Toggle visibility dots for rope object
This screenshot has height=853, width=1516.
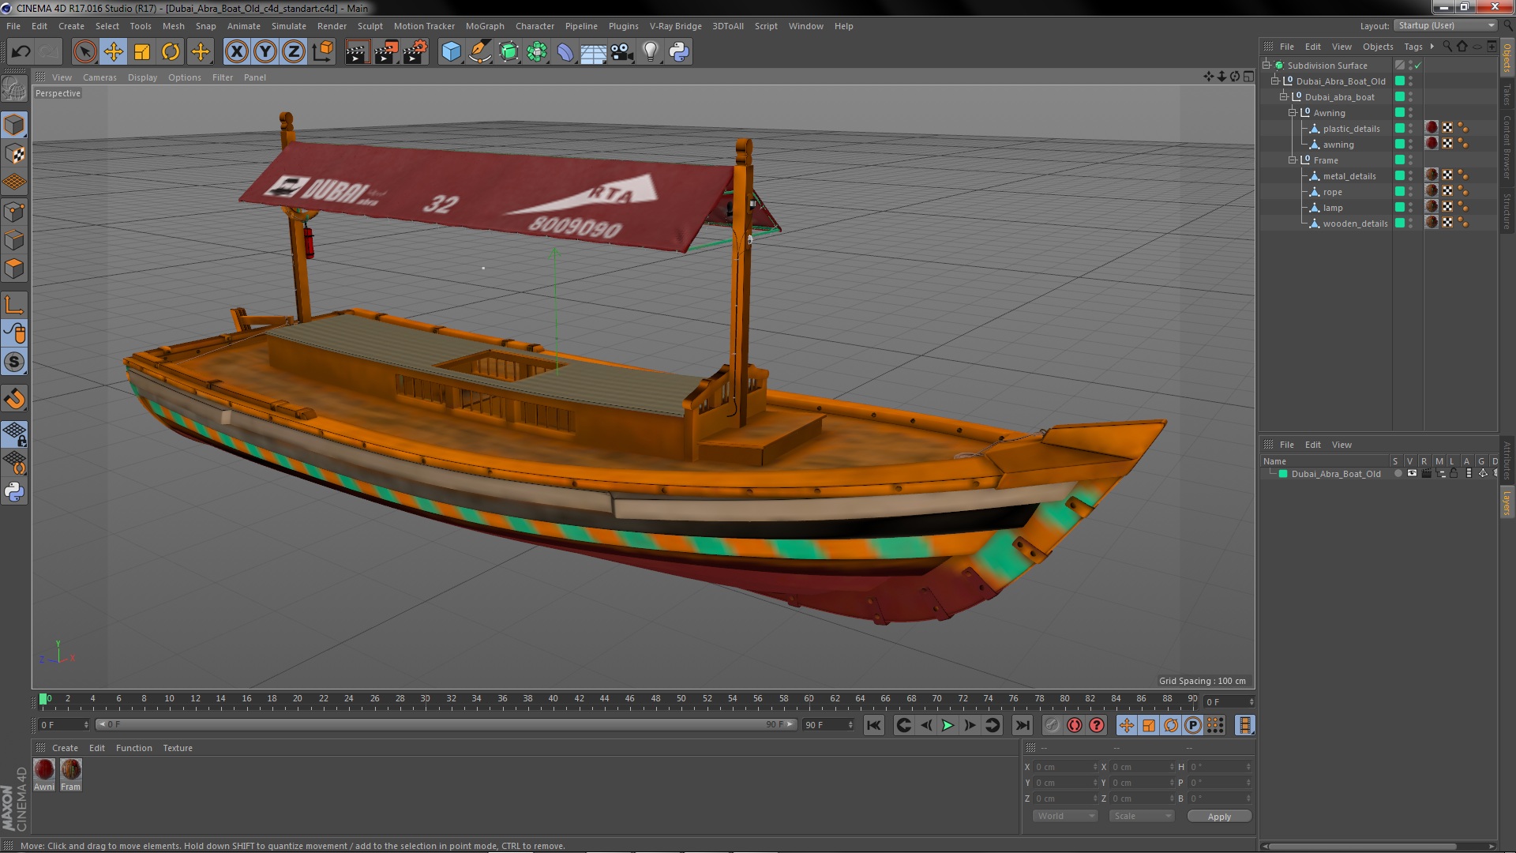tap(1410, 191)
